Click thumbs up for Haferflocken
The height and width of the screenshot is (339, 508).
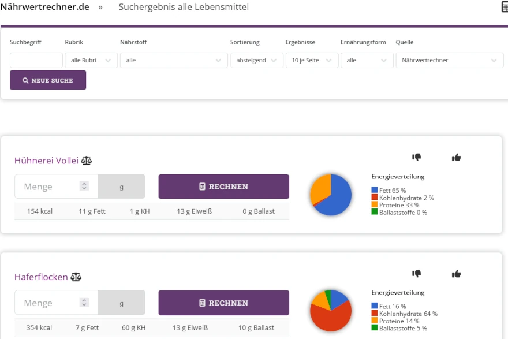[x=456, y=274]
